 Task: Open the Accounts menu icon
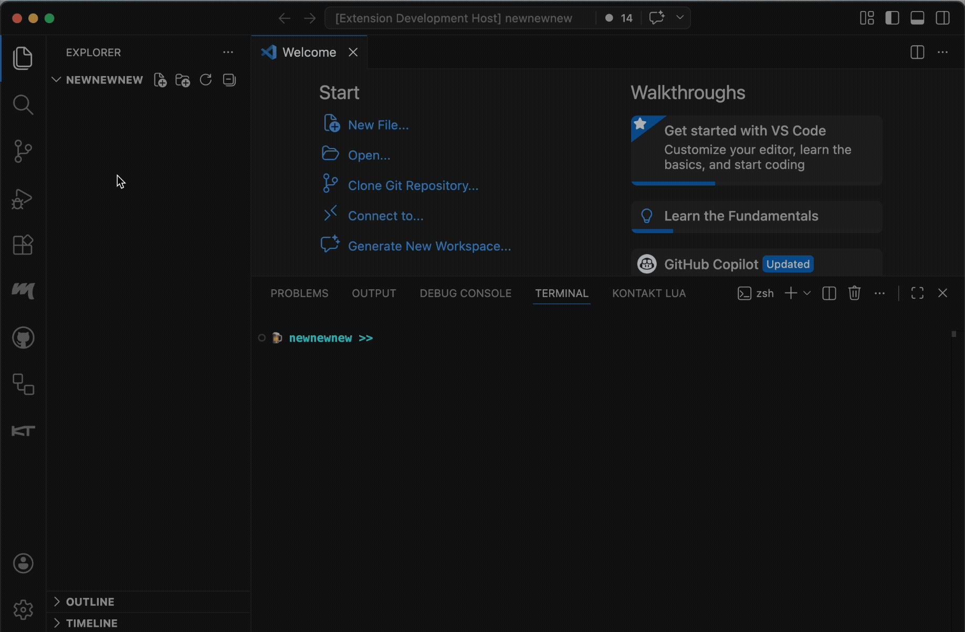(x=23, y=563)
